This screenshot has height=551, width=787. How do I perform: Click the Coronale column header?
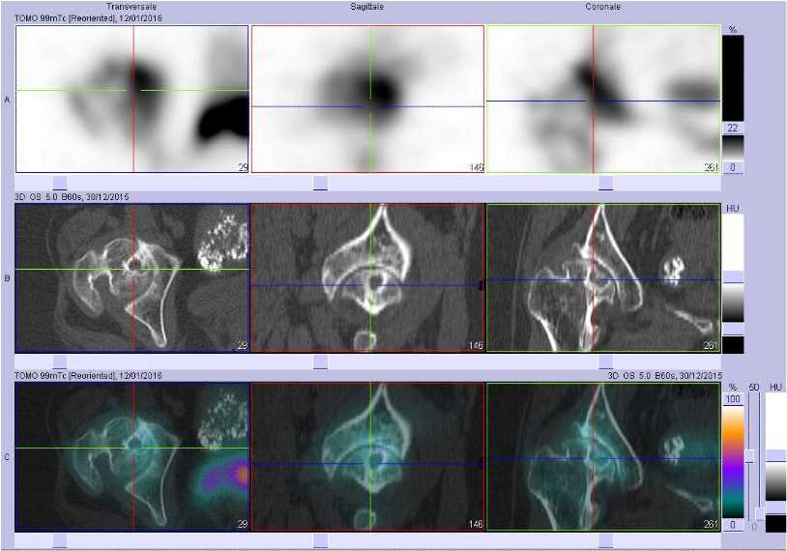(603, 7)
